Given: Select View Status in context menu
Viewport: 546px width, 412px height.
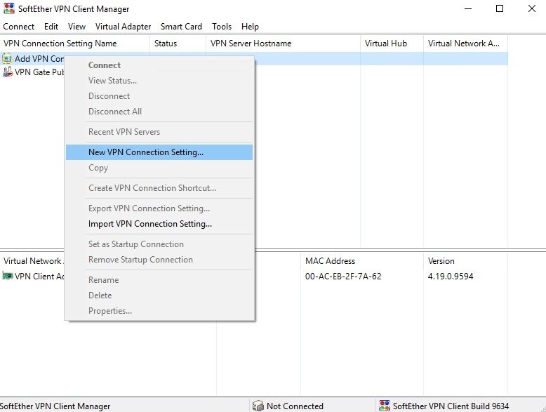Looking at the screenshot, I should coord(159,81).
